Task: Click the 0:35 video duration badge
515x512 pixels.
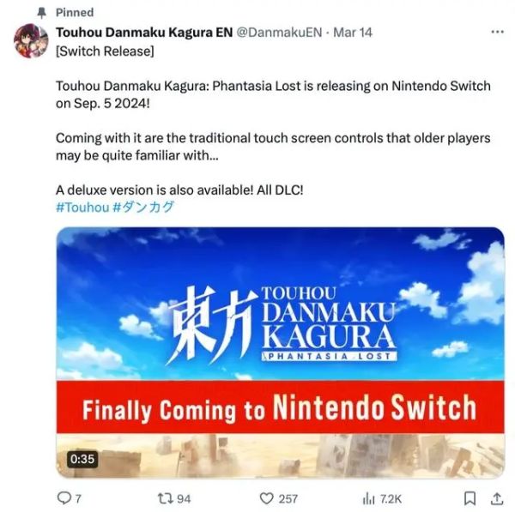Action: pos(82,459)
